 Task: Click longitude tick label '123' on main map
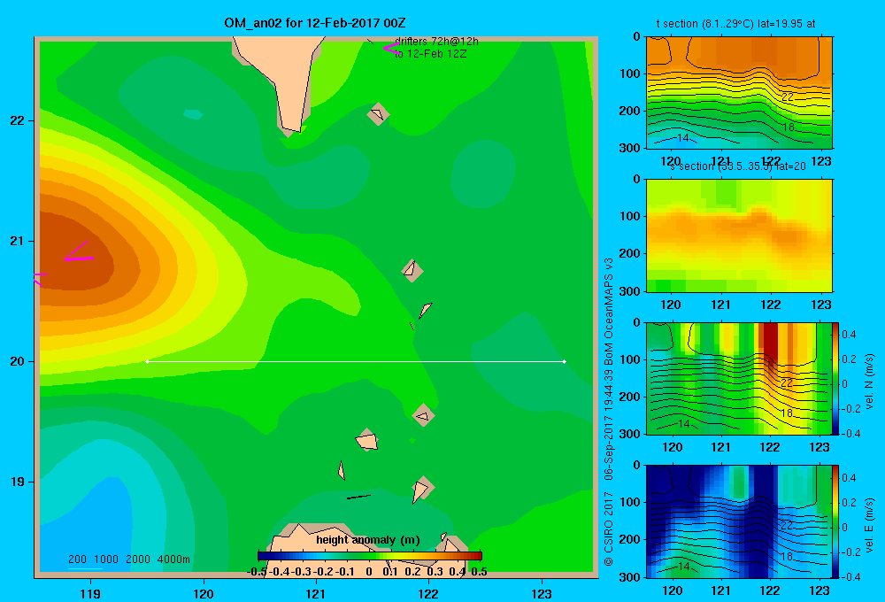[x=542, y=593]
